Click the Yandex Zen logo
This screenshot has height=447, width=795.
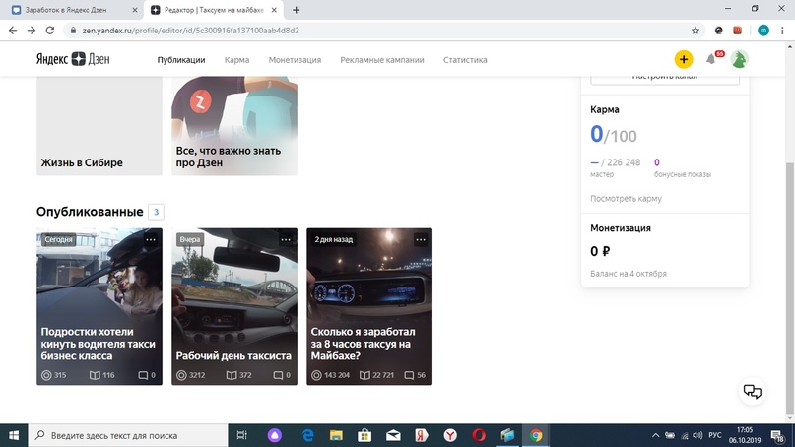(x=73, y=60)
